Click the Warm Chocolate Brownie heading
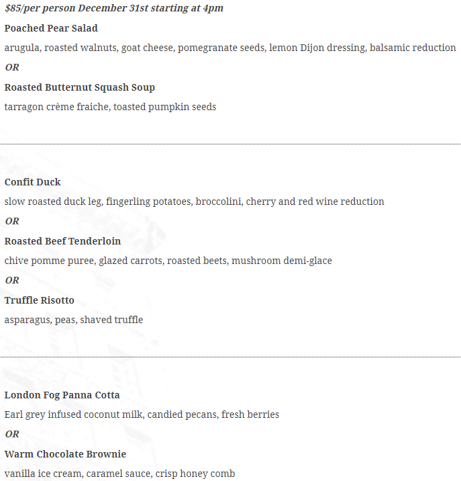Image resolution: width=461 pixels, height=481 pixels. point(65,454)
